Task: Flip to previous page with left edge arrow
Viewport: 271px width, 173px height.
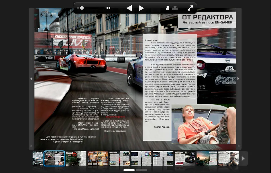Action: 32,79
